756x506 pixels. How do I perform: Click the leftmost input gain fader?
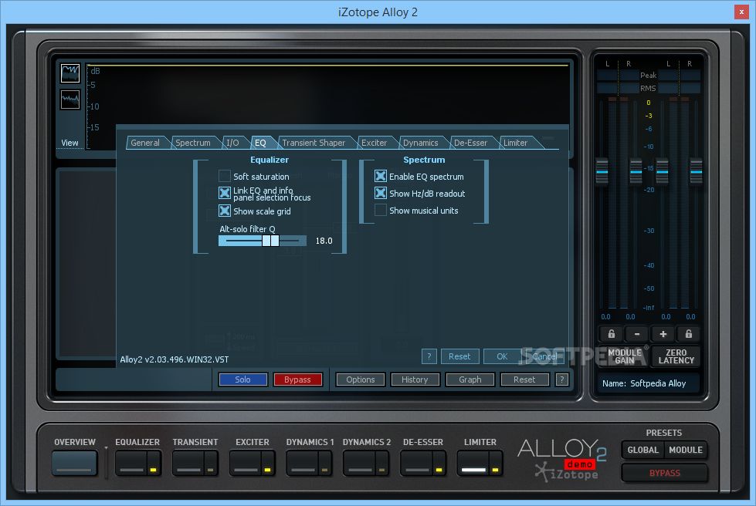tap(602, 171)
